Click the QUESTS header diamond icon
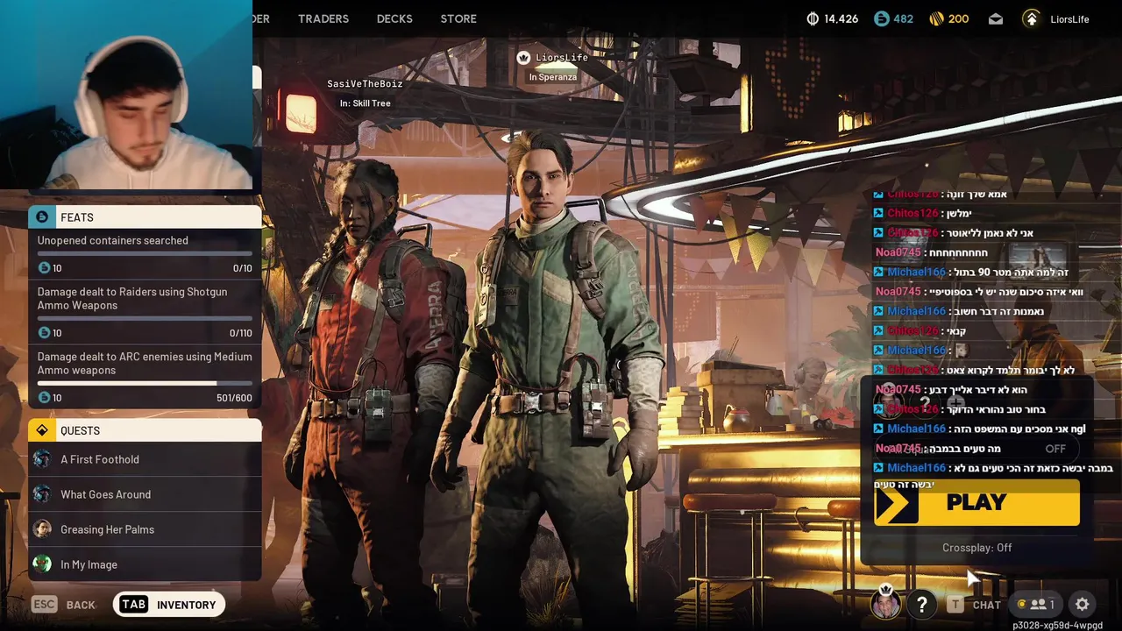The width and height of the screenshot is (1122, 631). click(42, 430)
